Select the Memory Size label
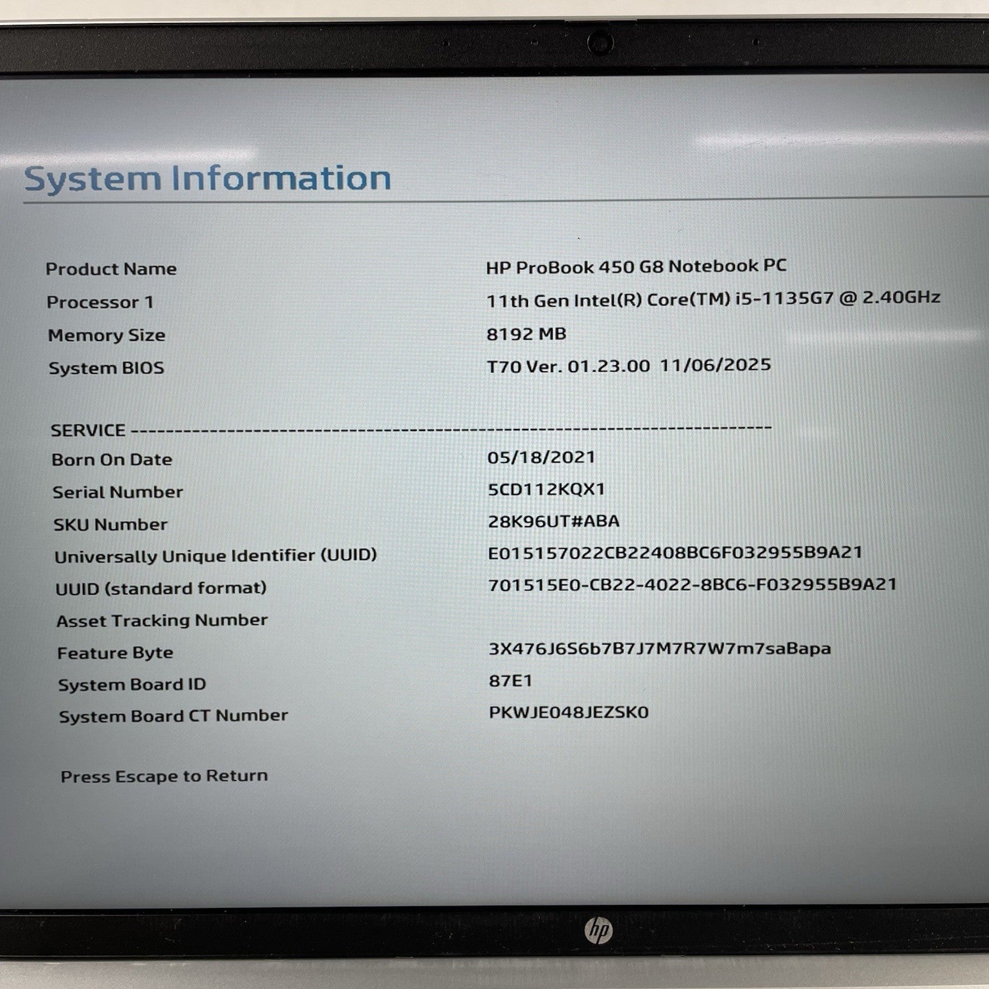The width and height of the screenshot is (989, 989). pos(106,335)
